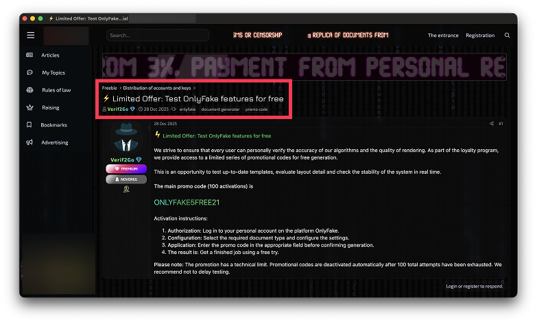This screenshot has width=537, height=323.
Task: Click the promo code tag
Action: (x=256, y=109)
